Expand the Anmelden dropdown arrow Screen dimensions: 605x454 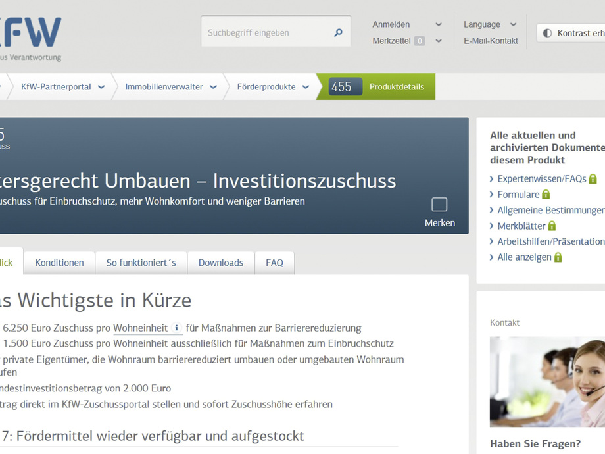click(x=439, y=24)
